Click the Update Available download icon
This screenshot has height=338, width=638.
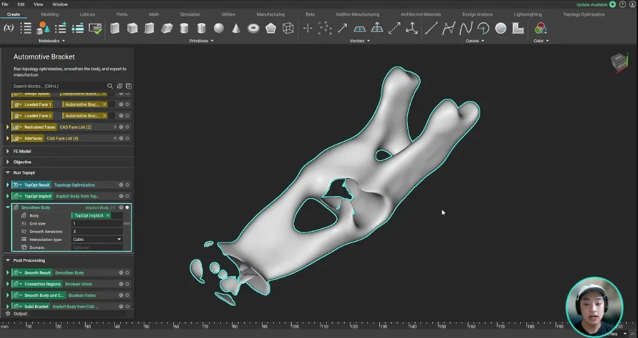(x=612, y=4)
